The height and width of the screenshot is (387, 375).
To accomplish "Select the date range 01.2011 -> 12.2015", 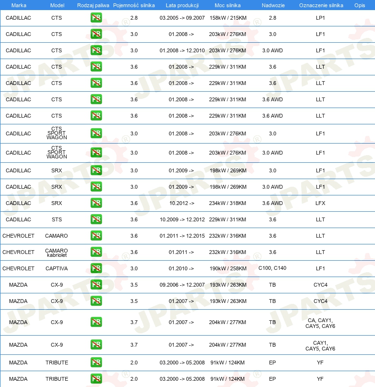I will (182, 236).
